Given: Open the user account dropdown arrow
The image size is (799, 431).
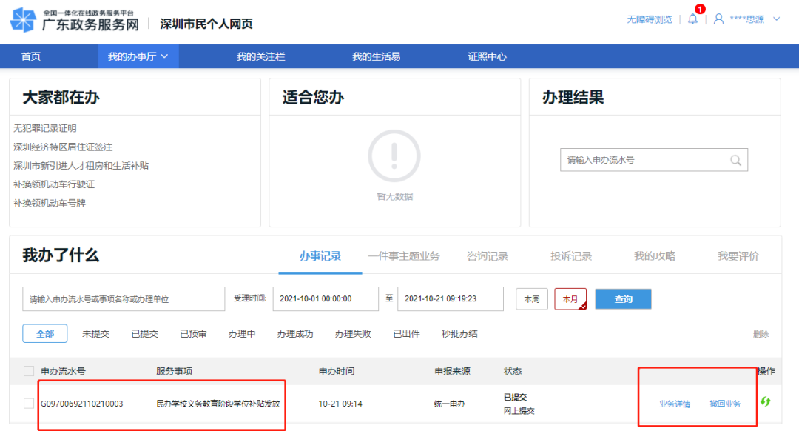Looking at the screenshot, I should [x=776, y=19].
